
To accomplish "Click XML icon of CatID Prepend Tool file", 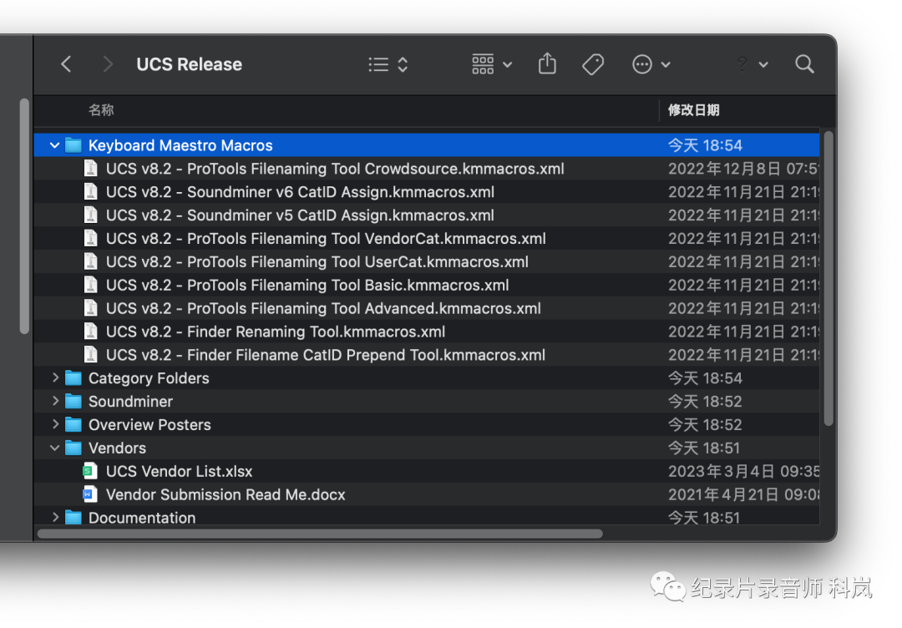I will 90,355.
